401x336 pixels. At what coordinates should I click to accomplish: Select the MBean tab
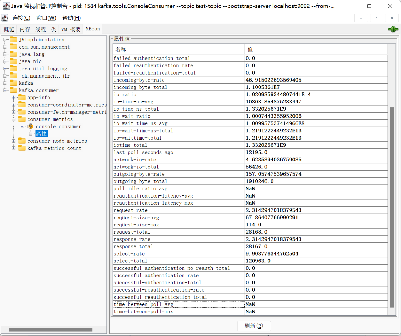(x=93, y=29)
